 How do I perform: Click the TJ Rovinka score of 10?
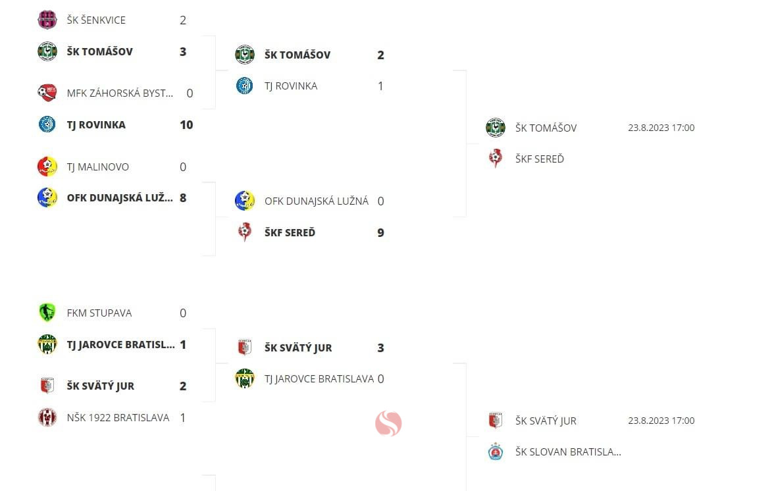[x=187, y=125]
